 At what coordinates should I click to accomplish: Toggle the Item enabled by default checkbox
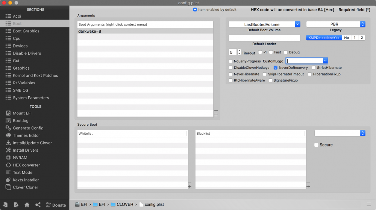(x=195, y=10)
